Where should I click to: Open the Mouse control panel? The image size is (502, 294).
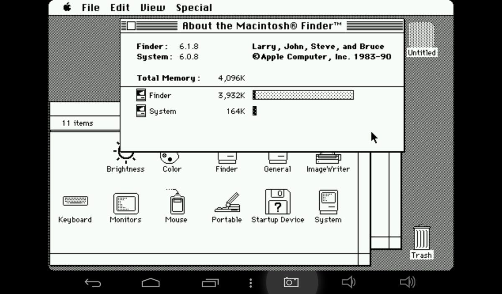point(176,204)
